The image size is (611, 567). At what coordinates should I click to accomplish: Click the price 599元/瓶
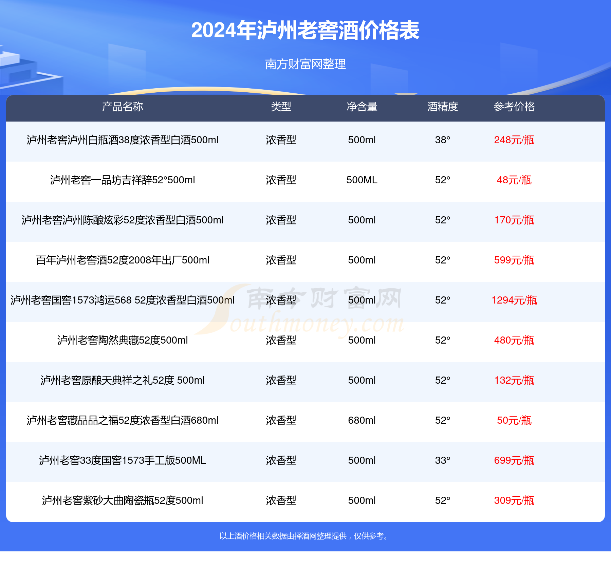pyautogui.click(x=514, y=260)
